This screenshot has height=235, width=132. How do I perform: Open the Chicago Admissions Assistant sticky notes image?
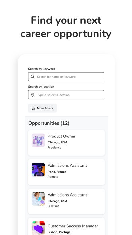pyautogui.click(x=38, y=199)
